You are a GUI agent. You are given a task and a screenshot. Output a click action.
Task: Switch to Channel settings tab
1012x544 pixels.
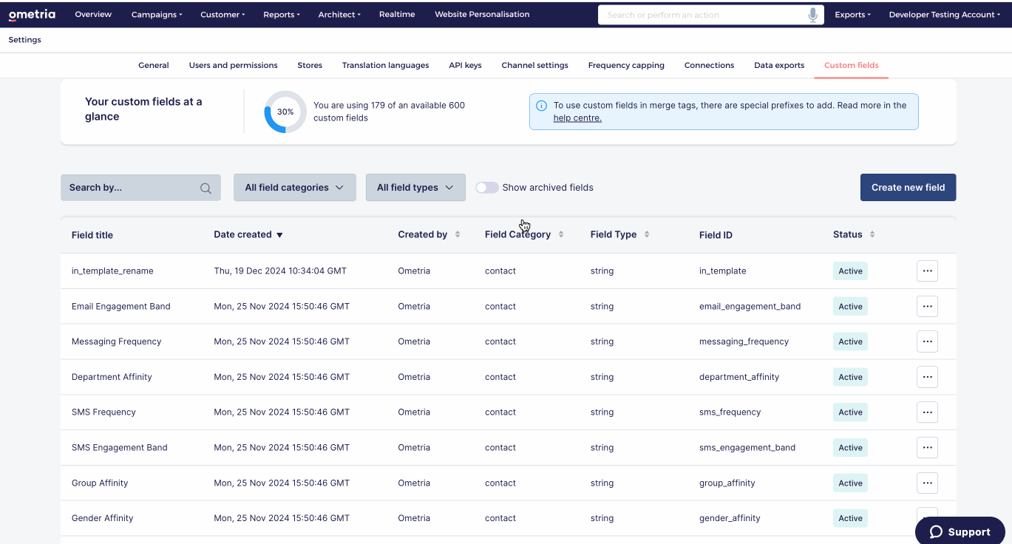coord(534,65)
